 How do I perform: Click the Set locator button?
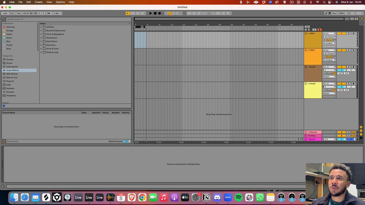pos(307,27)
